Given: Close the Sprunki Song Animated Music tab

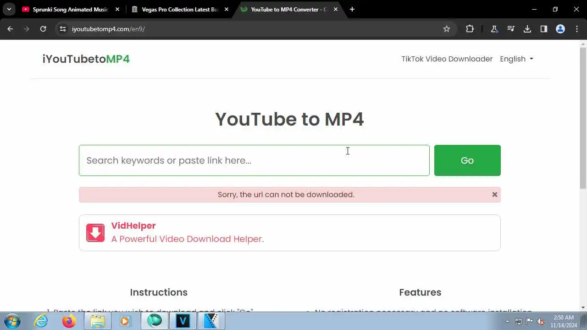Looking at the screenshot, I should 117,9.
